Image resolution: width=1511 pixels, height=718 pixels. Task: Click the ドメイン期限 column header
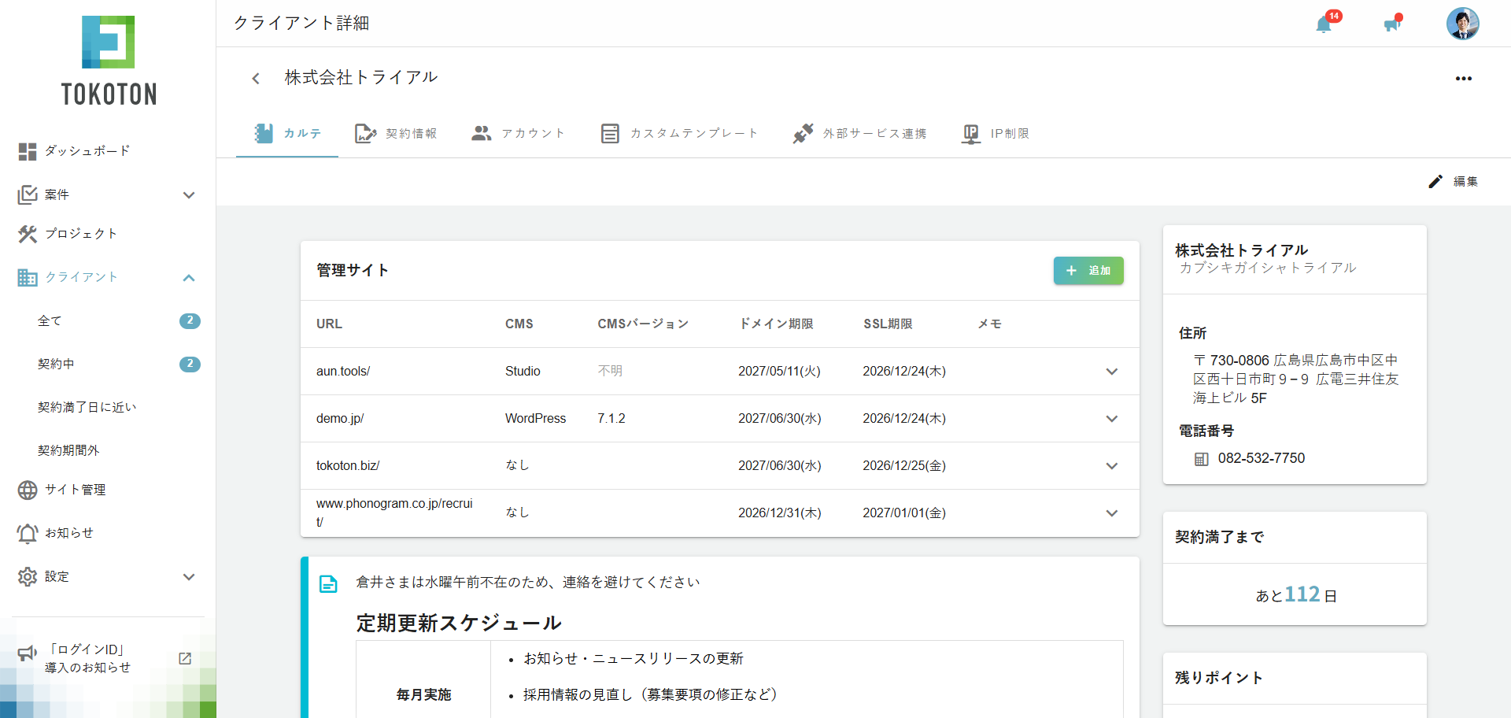[776, 324]
